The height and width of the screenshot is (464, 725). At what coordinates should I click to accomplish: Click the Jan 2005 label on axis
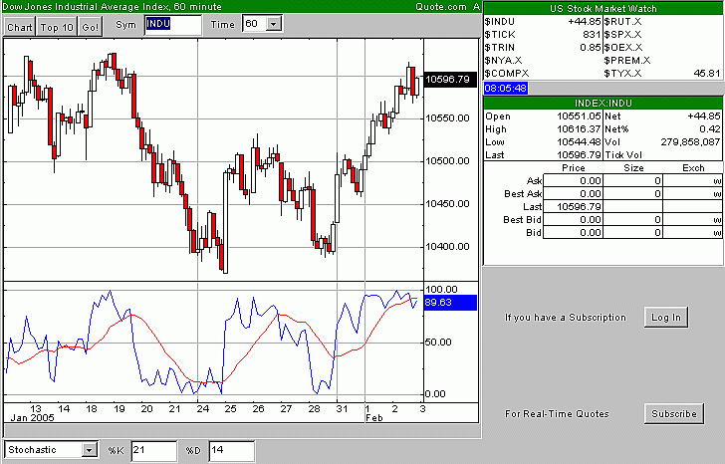(x=32, y=418)
